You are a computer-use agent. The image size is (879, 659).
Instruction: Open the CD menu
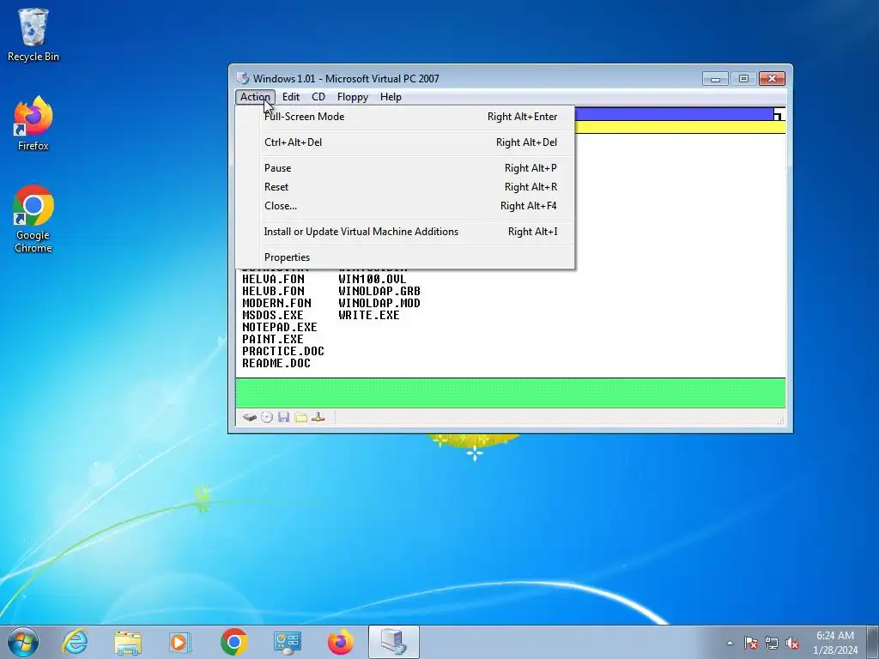coord(318,97)
